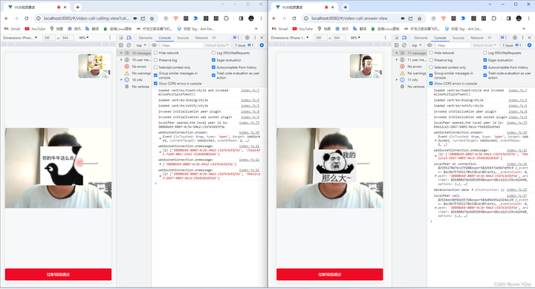This screenshot has width=535, height=289.
Task: Click live expression eye icon in left console
Action: [x=155, y=45]
